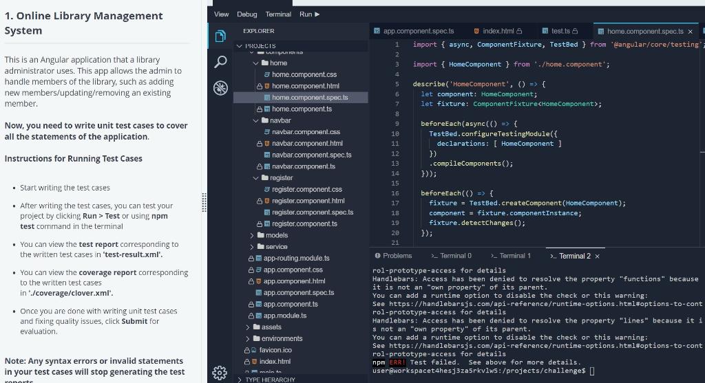705x383 pixels.
Task: Open the Explorer files icon in activity bar
Action: pyautogui.click(x=220, y=36)
